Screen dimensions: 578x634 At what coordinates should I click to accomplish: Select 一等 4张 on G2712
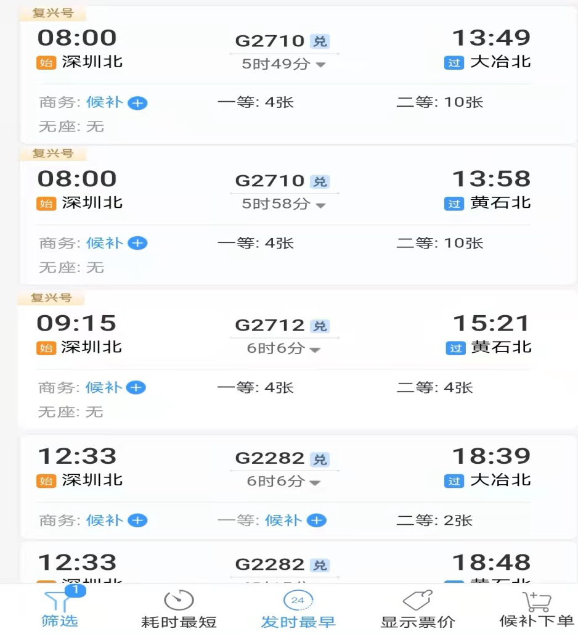pyautogui.click(x=255, y=387)
